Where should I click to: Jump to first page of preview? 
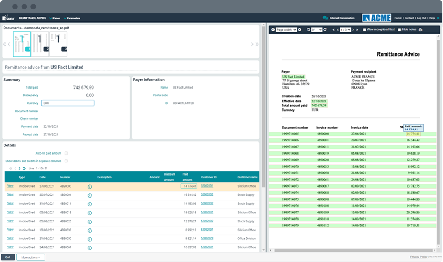333,30
